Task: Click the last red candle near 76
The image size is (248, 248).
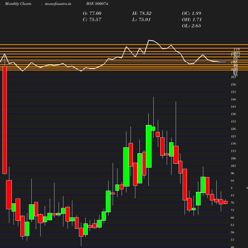Action: coord(226,202)
